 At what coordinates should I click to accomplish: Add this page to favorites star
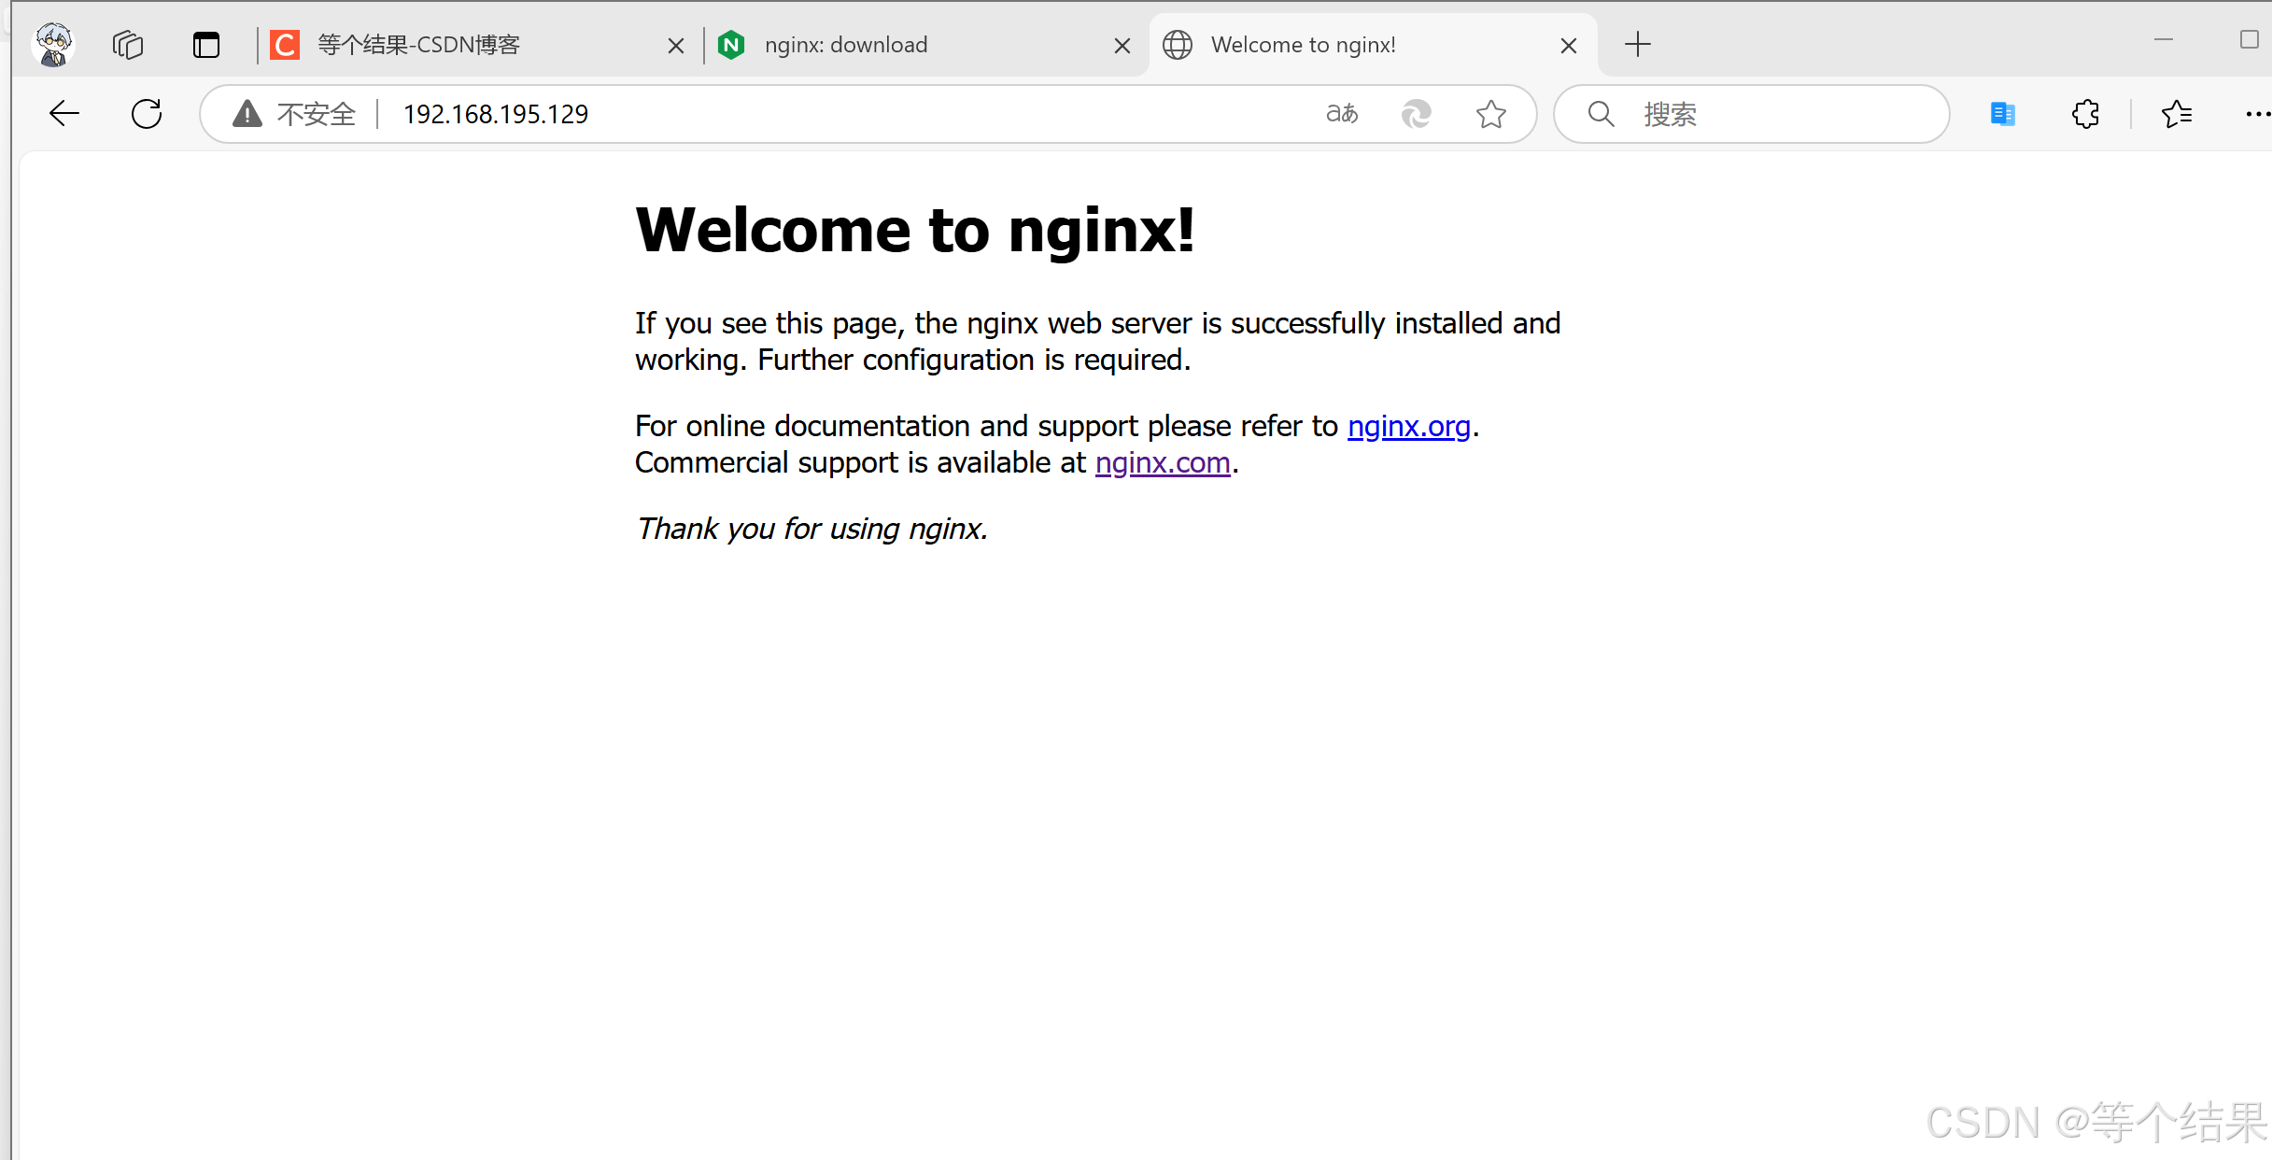pyautogui.click(x=1491, y=114)
